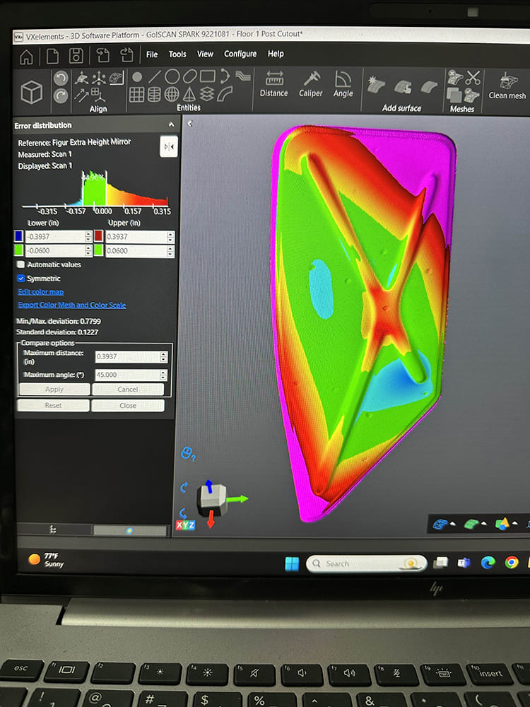Undo the last action with the counterclockwise arrow
This screenshot has width=530, height=707.
61,79
